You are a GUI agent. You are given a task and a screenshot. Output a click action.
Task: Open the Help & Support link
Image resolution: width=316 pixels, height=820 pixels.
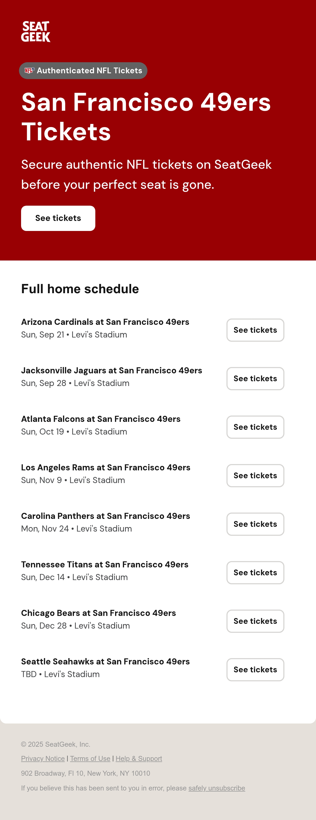pos(139,759)
